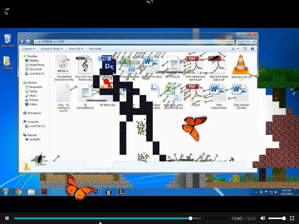This screenshot has height=224, width=299.
Task: Open the Include in library dropdown
Action: coord(52,49)
